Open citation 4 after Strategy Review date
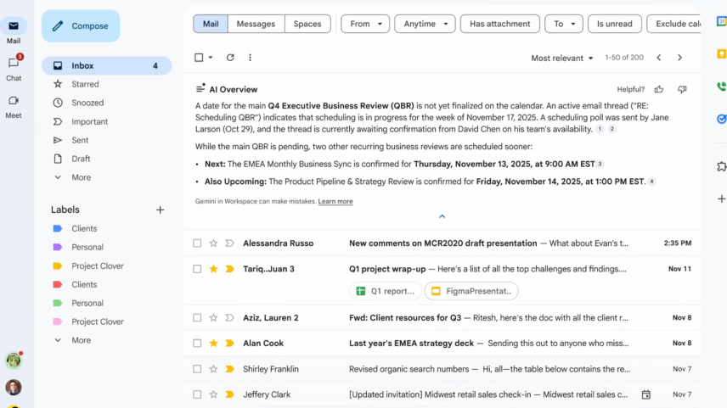Image resolution: width=727 pixels, height=408 pixels. click(x=652, y=182)
